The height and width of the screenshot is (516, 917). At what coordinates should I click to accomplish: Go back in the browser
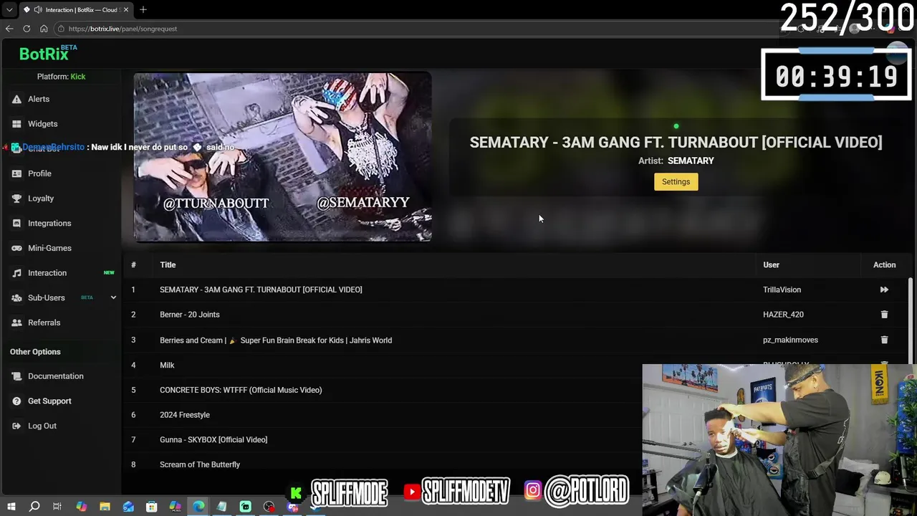[x=9, y=29]
